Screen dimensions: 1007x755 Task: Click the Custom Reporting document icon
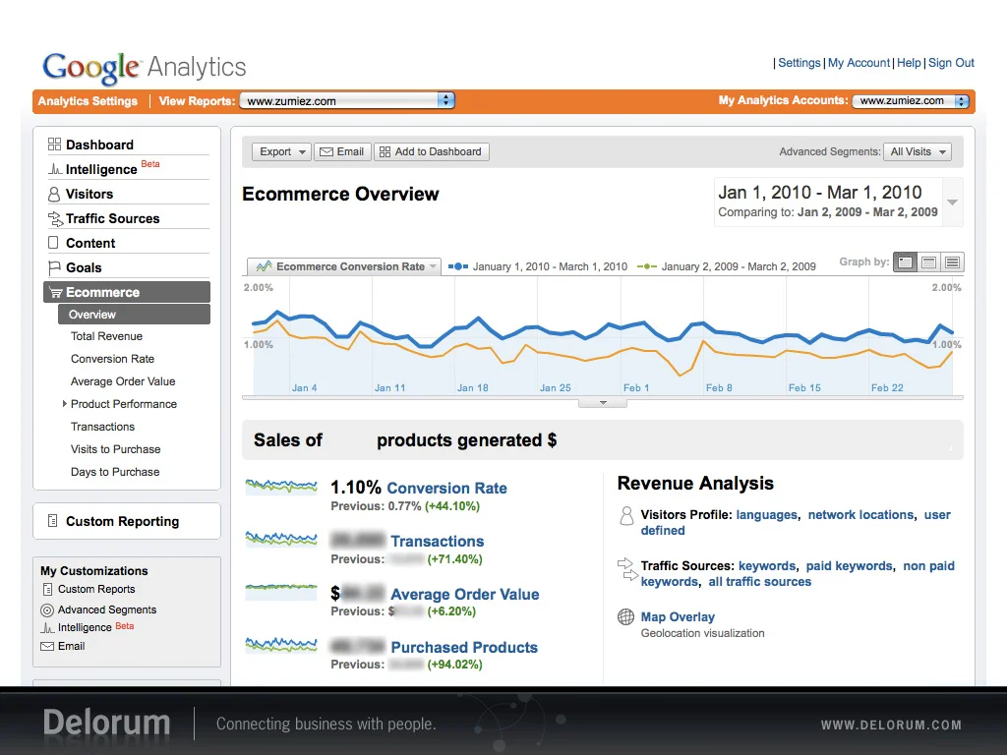tap(53, 521)
